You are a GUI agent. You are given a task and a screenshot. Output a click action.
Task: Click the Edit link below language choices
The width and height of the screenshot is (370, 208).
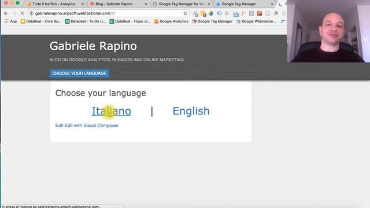(59, 125)
